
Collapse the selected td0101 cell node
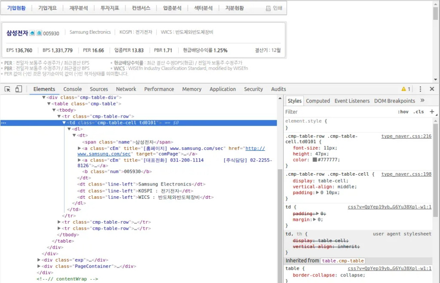pos(64,122)
